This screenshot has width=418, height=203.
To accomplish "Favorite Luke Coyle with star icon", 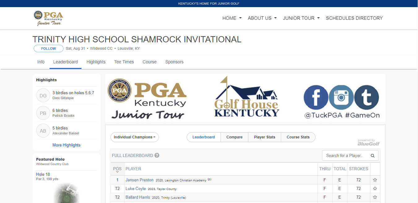I will pyautogui.click(x=375, y=188).
